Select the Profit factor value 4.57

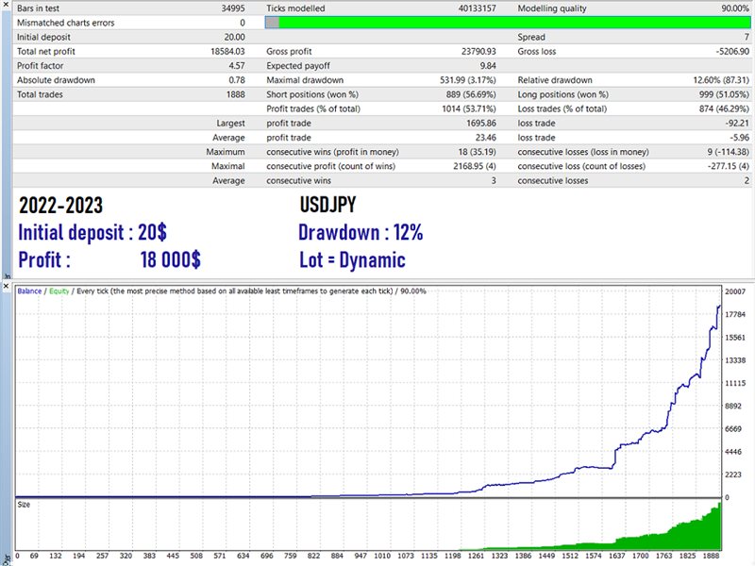pyautogui.click(x=231, y=66)
